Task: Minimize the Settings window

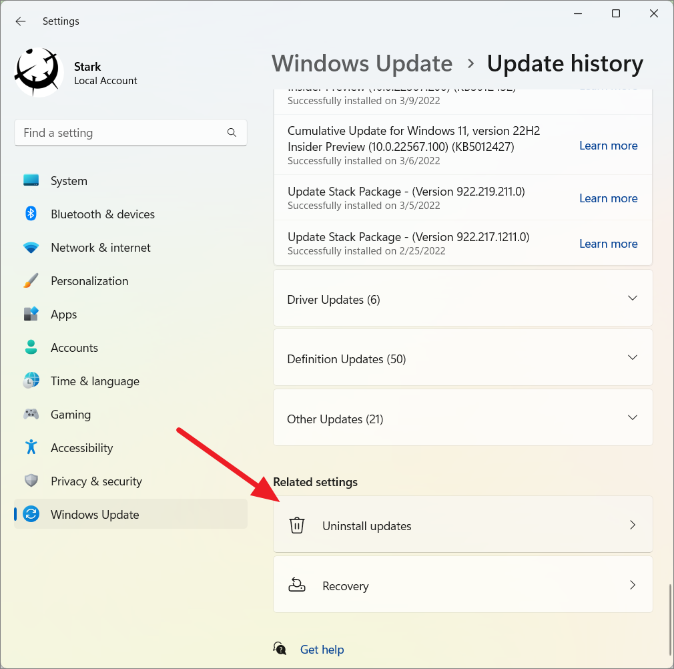Action: coord(578,14)
